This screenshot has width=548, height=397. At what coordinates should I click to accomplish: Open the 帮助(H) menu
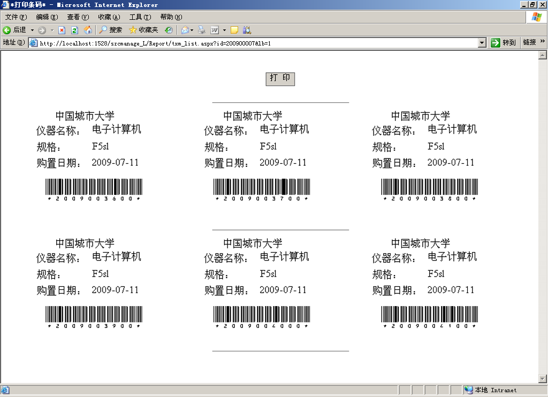171,17
